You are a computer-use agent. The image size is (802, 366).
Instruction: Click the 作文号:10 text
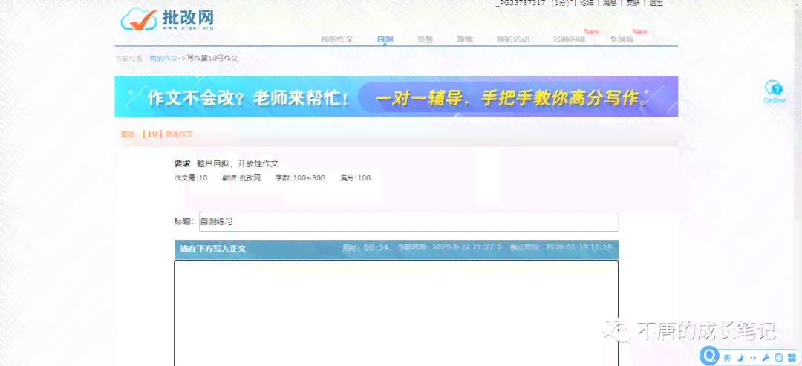click(191, 178)
